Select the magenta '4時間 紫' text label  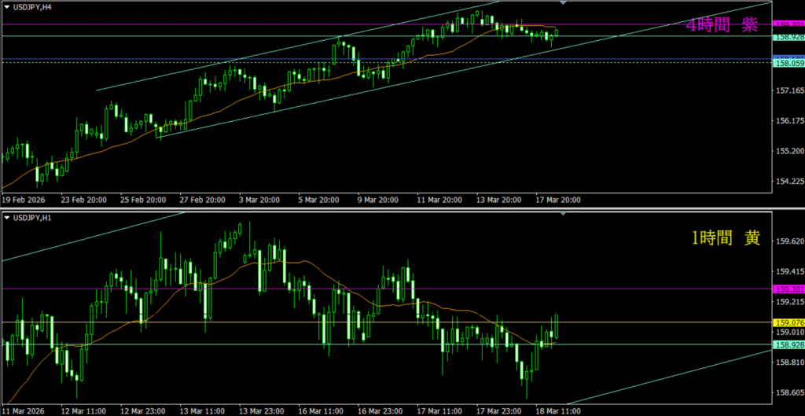[722, 26]
